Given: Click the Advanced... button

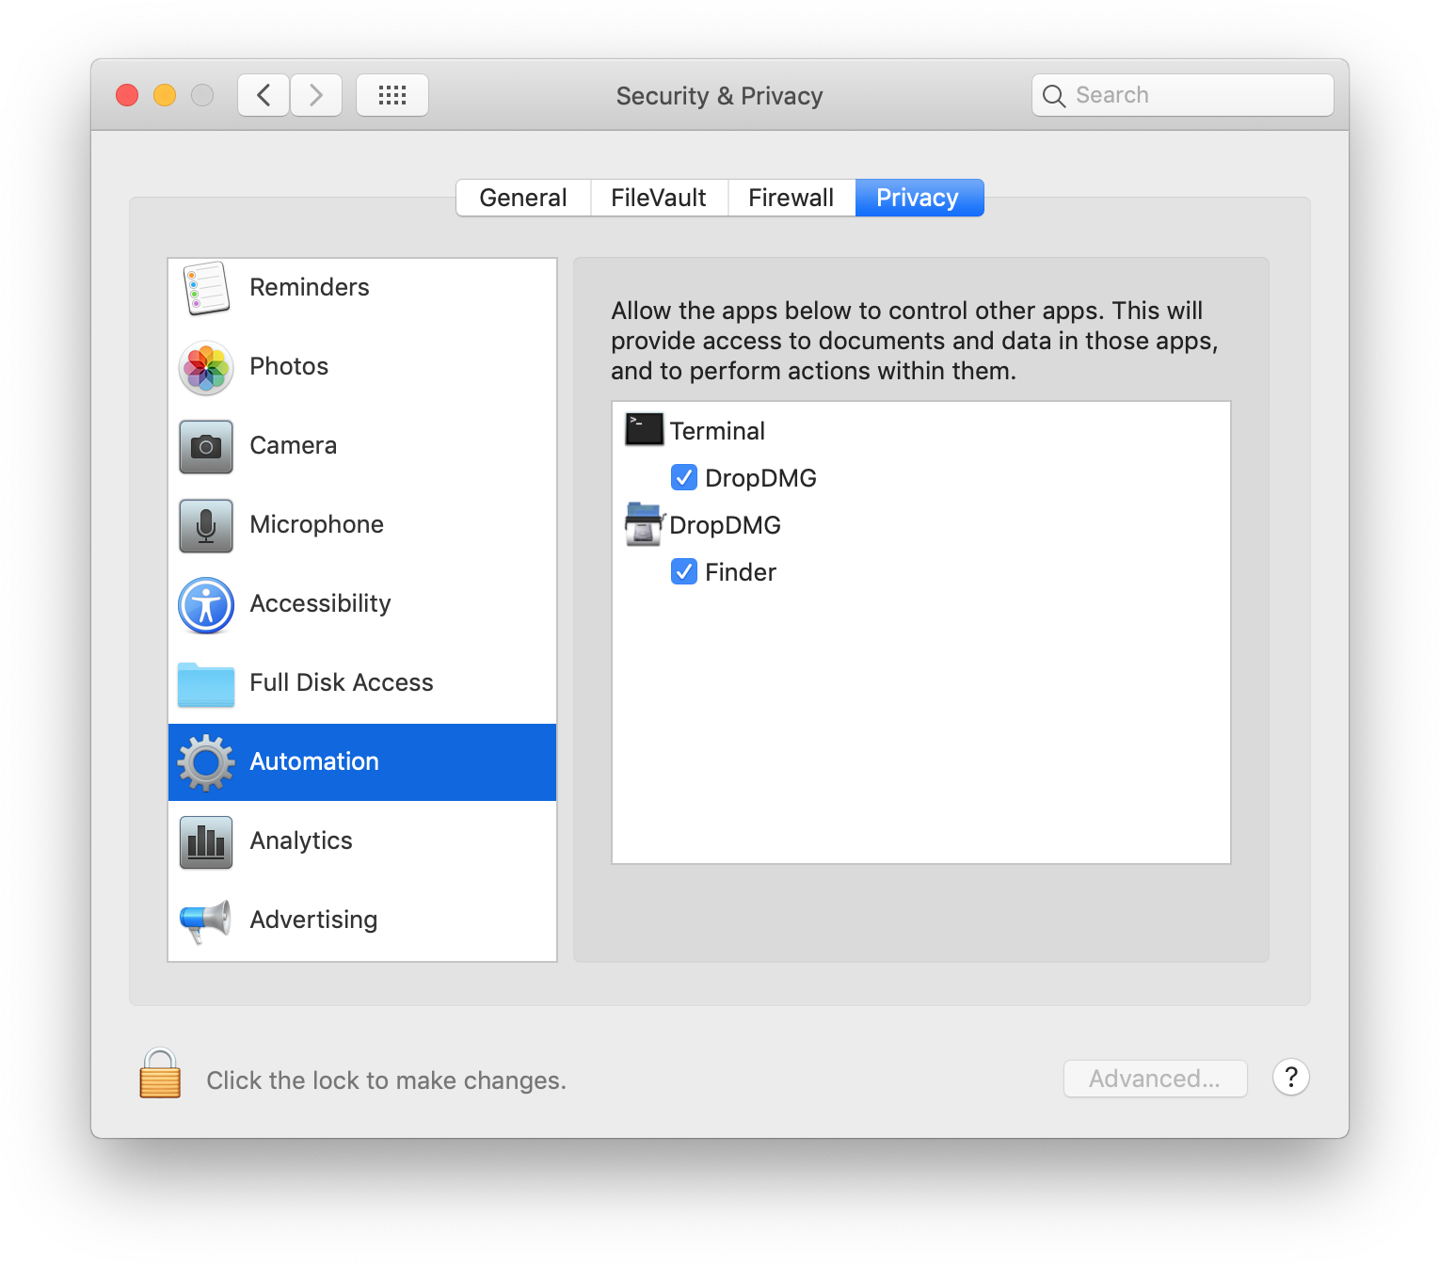Looking at the screenshot, I should click(1155, 1079).
